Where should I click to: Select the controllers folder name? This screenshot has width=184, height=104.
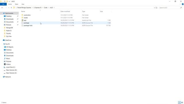coord(27,15)
